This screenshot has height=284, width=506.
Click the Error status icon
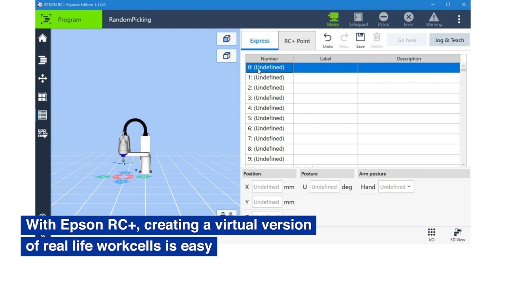(x=408, y=19)
